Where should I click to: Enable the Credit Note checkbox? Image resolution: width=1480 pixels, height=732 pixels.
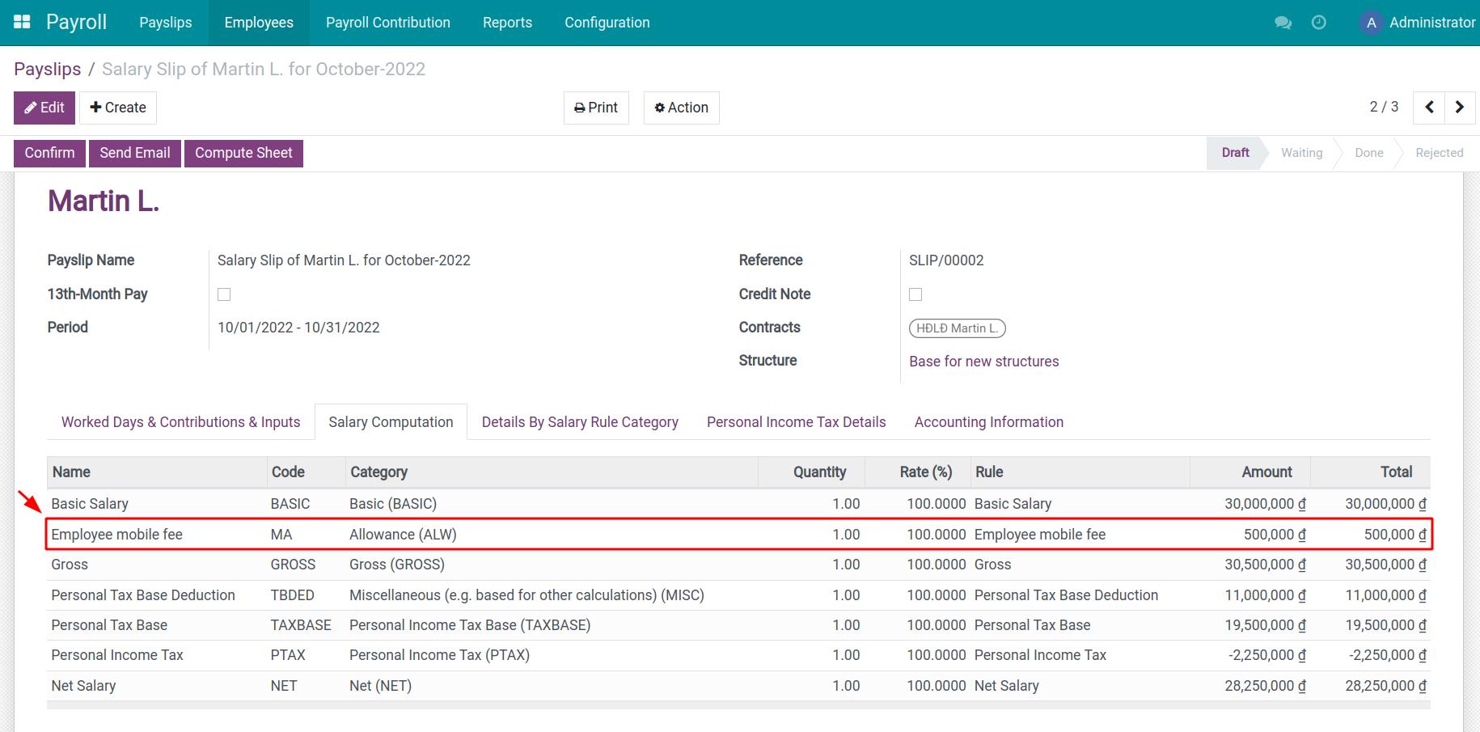[x=915, y=294]
